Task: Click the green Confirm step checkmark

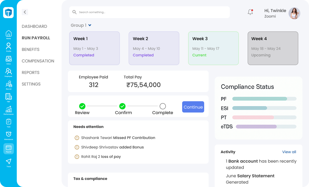Action: pos(122,106)
